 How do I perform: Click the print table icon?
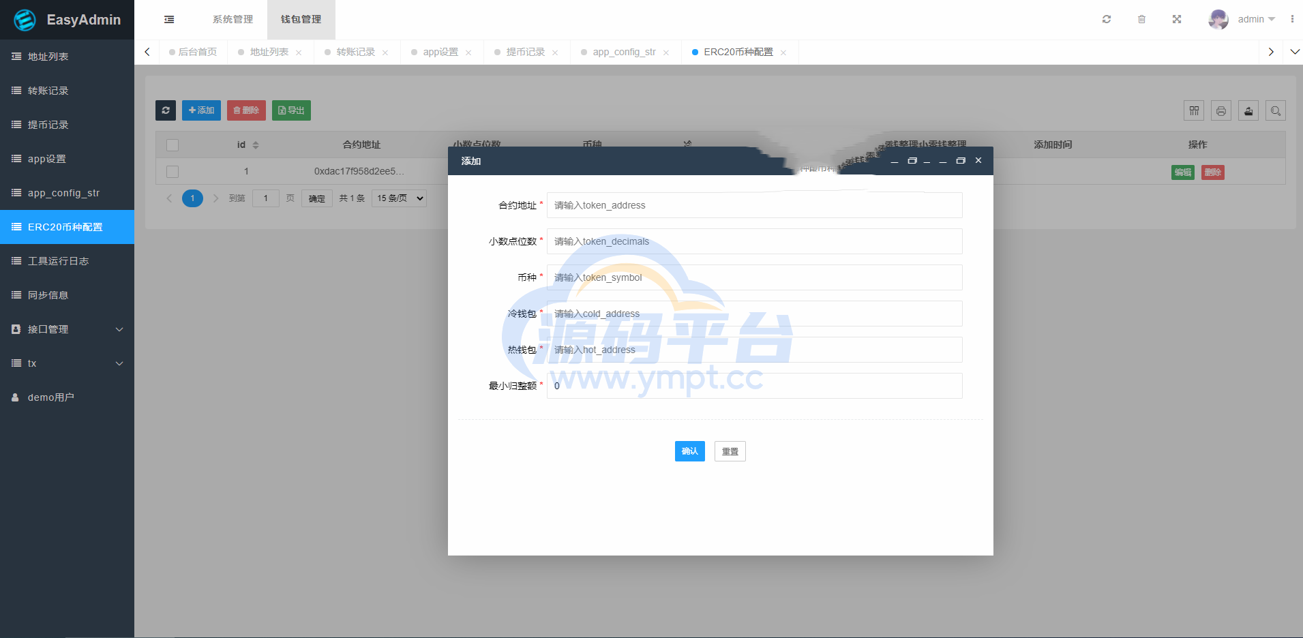click(x=1221, y=110)
